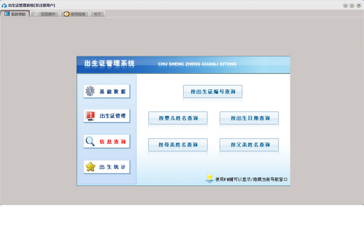Viewport: 364px width, 236px height.
Task: Click the question mark icon on 使用指南 tab
Action: (x=66, y=14)
